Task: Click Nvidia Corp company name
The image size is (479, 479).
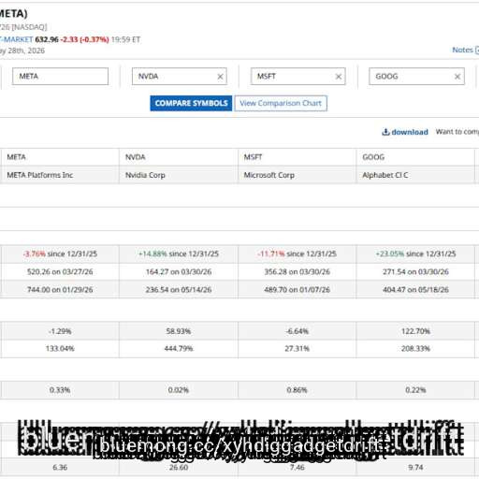Action: (x=145, y=175)
